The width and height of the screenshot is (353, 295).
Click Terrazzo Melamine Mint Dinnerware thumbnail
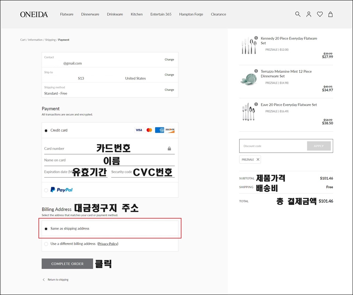pos(249,79)
